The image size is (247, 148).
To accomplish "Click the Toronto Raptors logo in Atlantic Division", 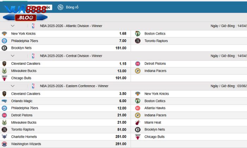I will (x=138, y=41).
